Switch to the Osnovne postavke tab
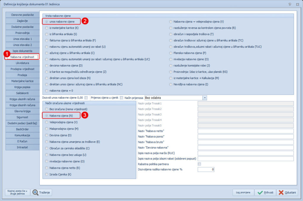 click(x=22, y=15)
